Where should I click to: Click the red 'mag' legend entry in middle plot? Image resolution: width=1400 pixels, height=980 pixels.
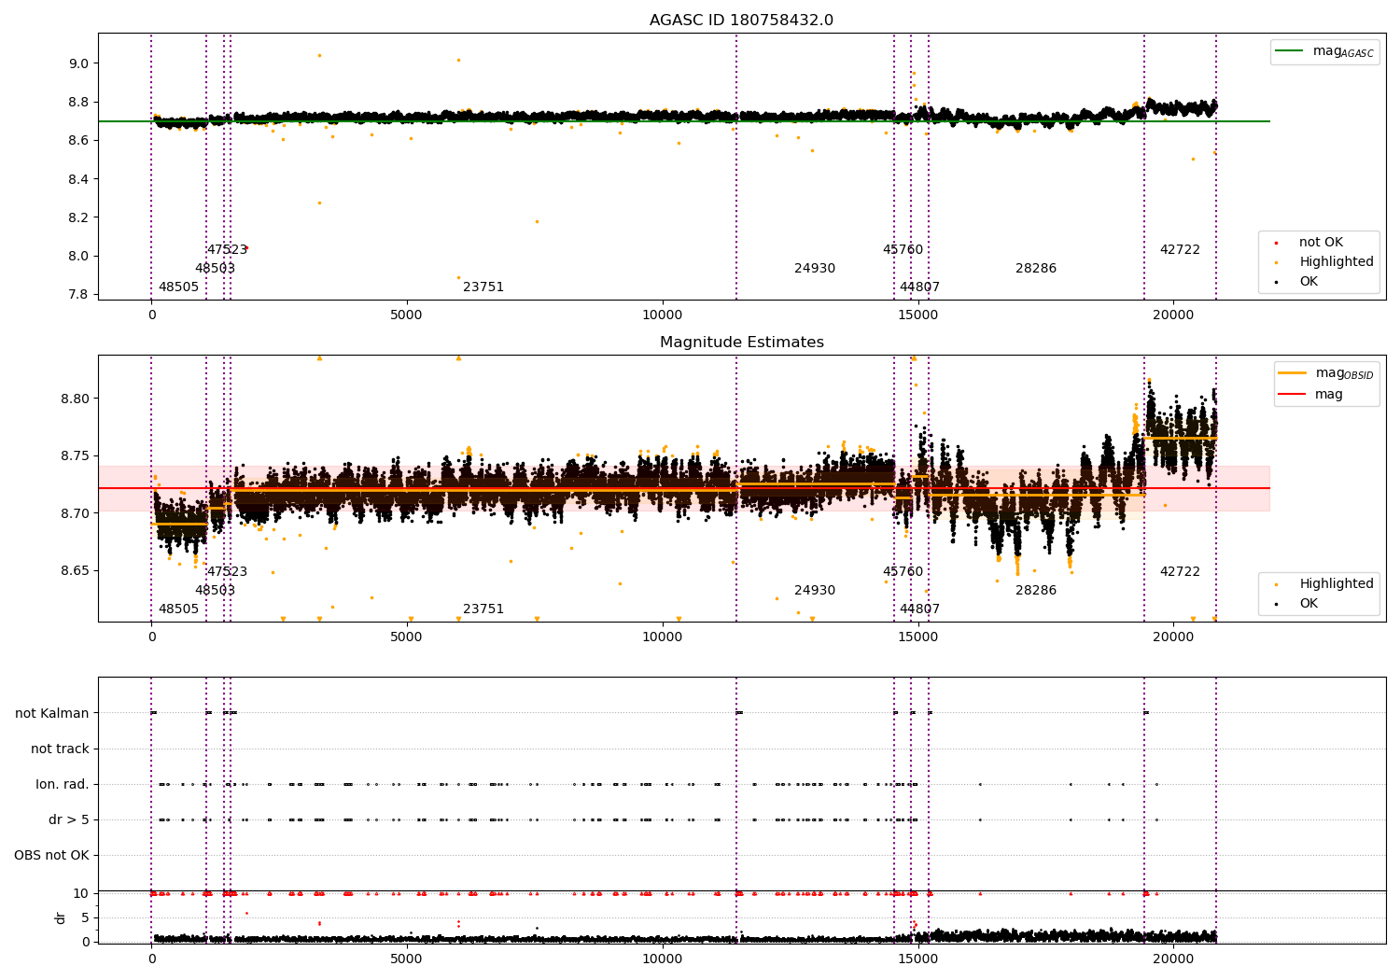[x=1311, y=394]
